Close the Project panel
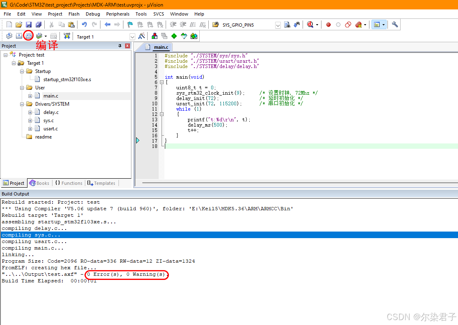458x325 pixels. click(128, 46)
